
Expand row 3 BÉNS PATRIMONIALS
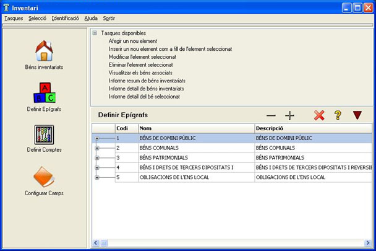(x=97, y=157)
